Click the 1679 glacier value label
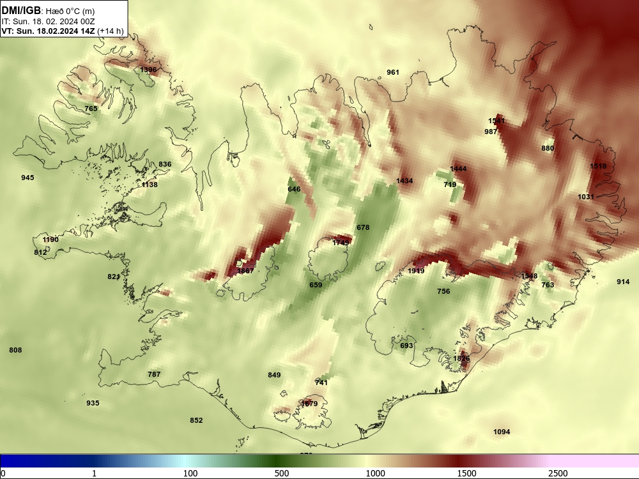 coord(309,404)
